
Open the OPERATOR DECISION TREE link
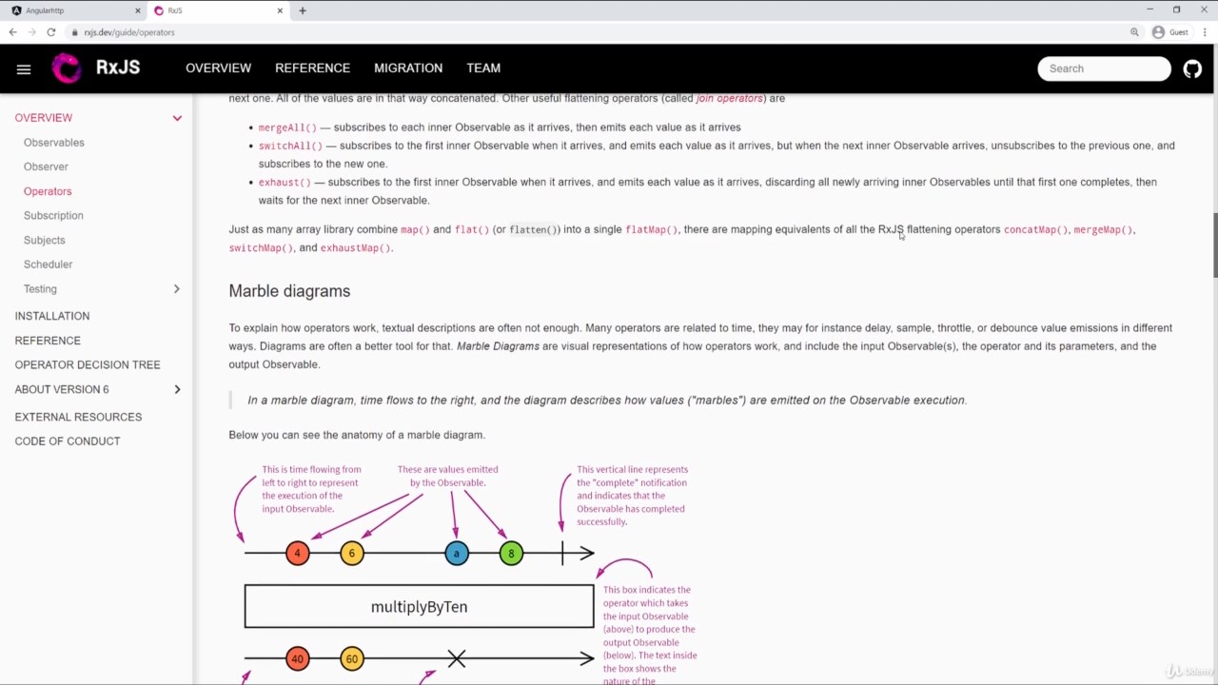coord(88,365)
